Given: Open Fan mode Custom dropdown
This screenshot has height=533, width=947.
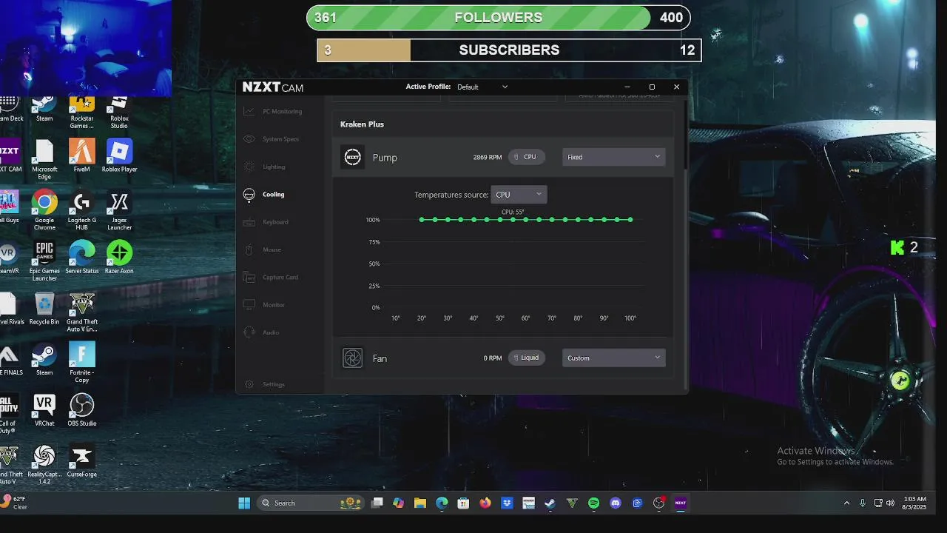Looking at the screenshot, I should point(613,358).
